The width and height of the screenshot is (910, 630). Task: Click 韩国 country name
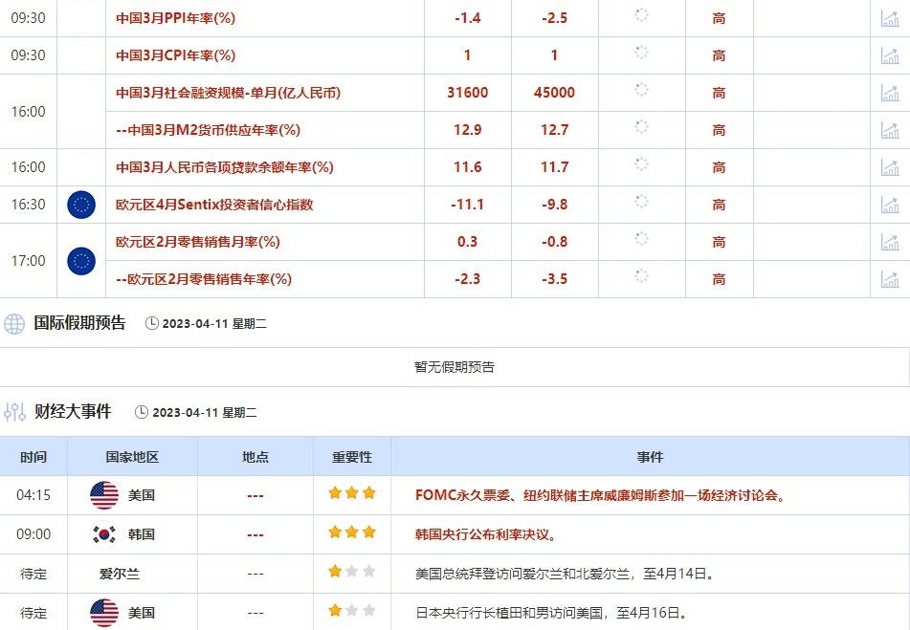pos(142,534)
